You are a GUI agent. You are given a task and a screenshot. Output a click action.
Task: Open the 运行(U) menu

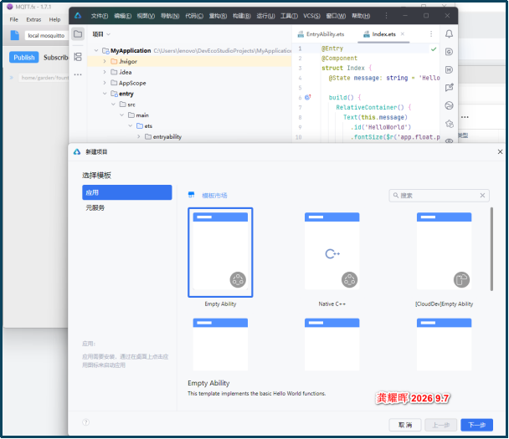[x=265, y=16]
